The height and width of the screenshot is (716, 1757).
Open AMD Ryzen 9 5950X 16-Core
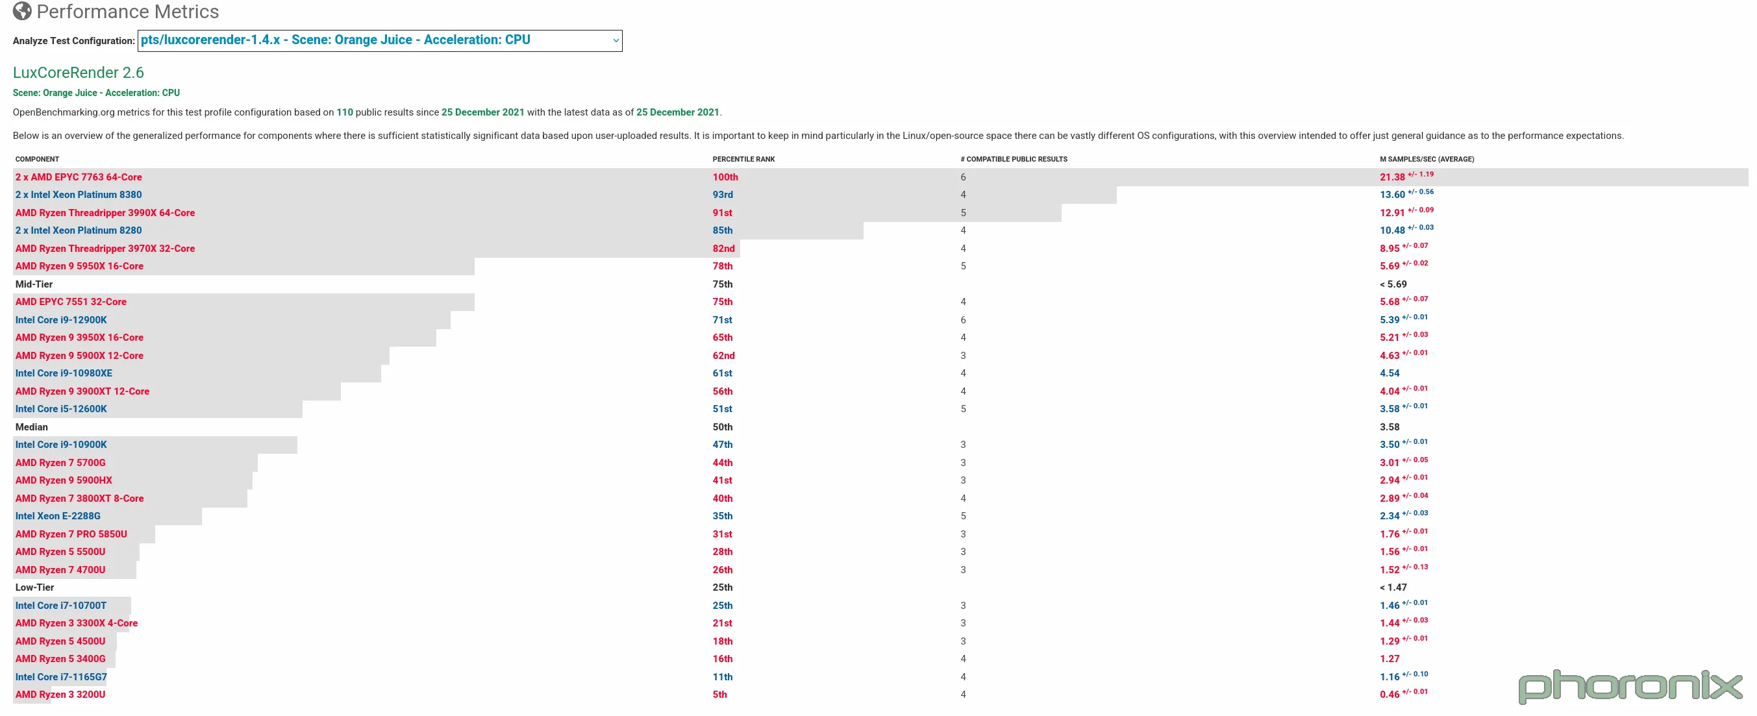point(79,267)
